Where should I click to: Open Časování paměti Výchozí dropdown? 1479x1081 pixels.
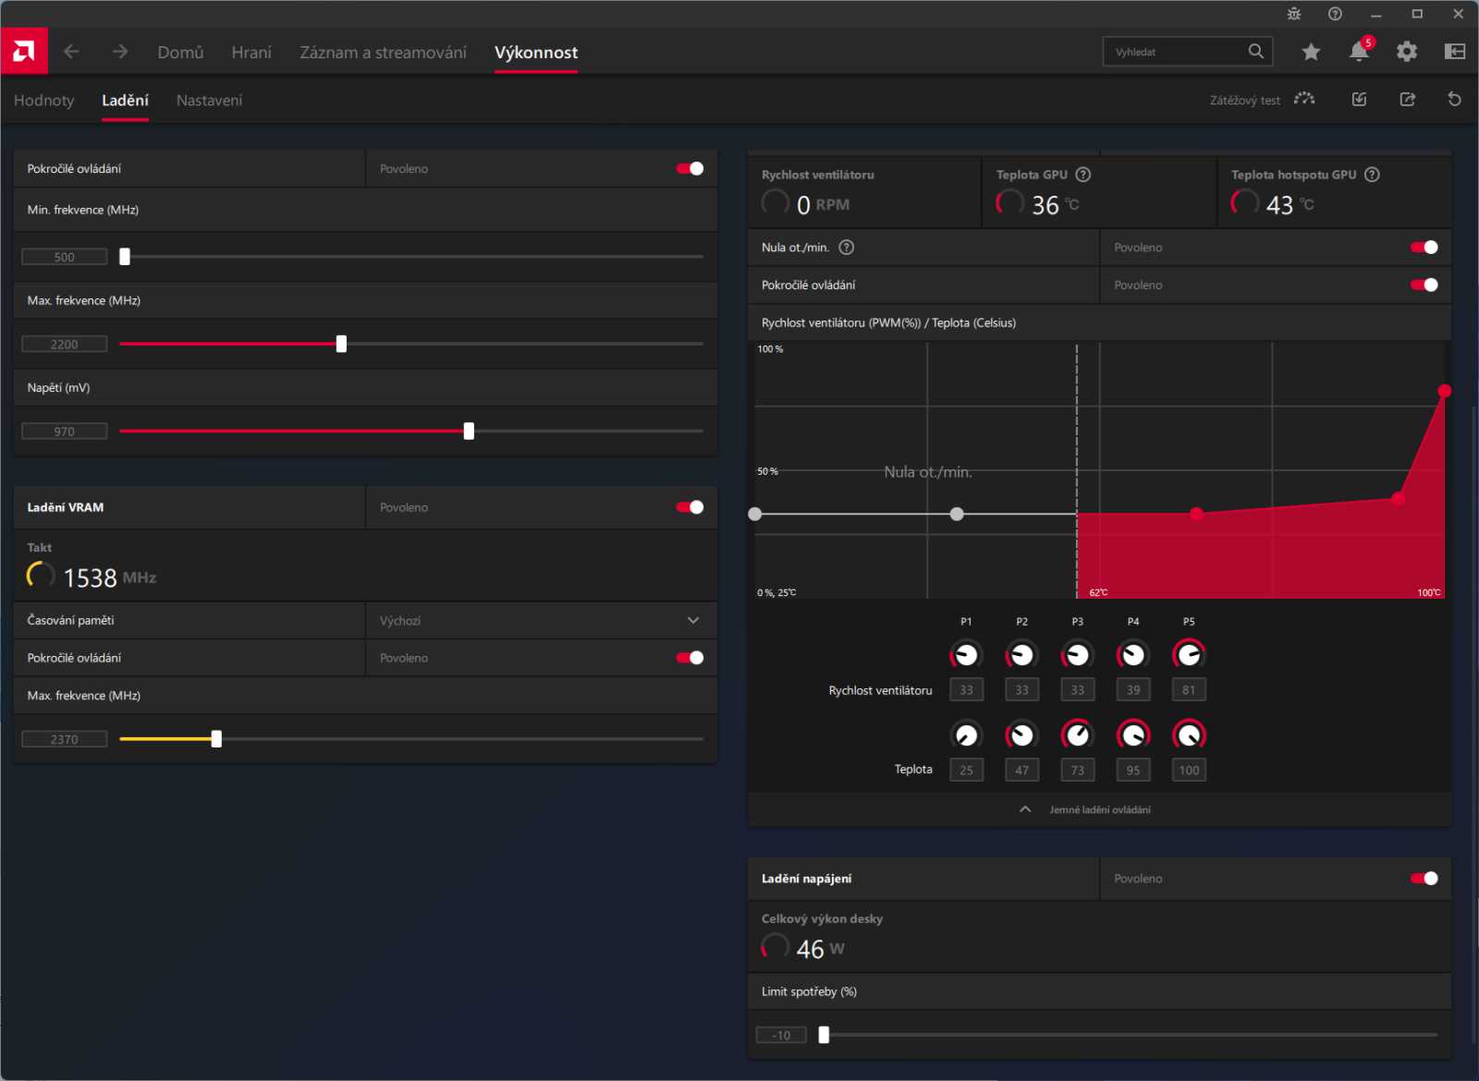[x=542, y=620]
